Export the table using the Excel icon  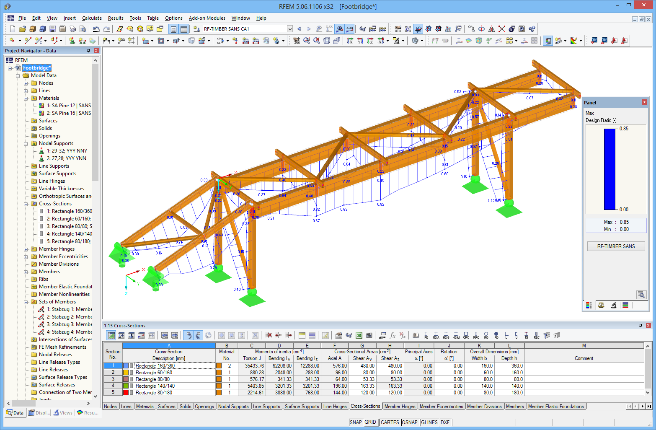point(359,335)
